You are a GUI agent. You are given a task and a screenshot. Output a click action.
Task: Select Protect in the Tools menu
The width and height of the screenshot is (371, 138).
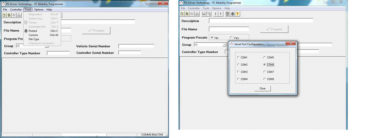pyautogui.click(x=33, y=31)
